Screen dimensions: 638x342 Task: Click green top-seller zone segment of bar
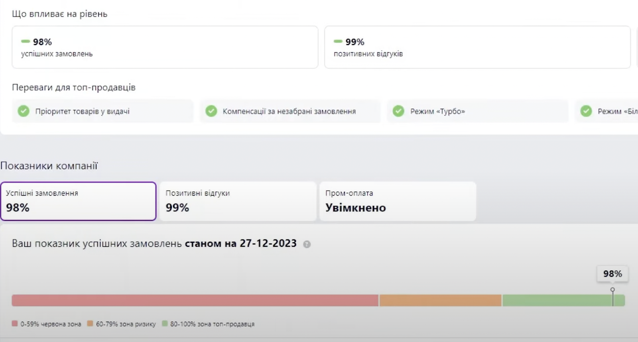click(x=563, y=301)
